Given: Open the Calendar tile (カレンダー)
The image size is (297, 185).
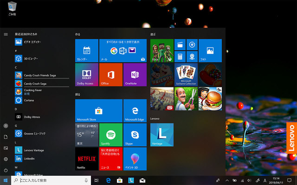Looking at the screenshot, I should tap(87, 50).
